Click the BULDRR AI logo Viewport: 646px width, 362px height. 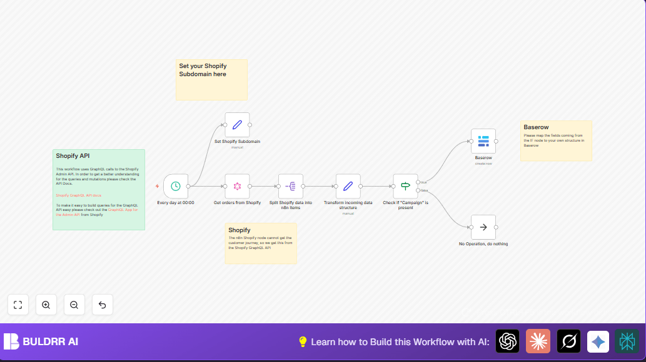tap(11, 341)
